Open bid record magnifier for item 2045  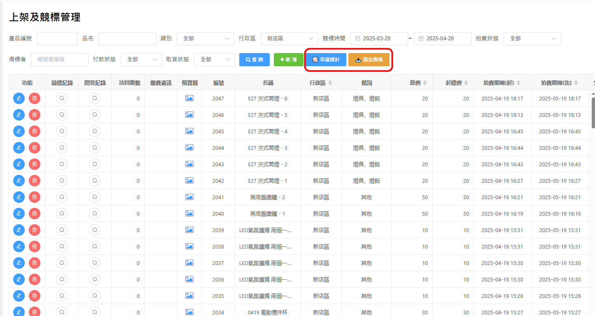coord(62,131)
